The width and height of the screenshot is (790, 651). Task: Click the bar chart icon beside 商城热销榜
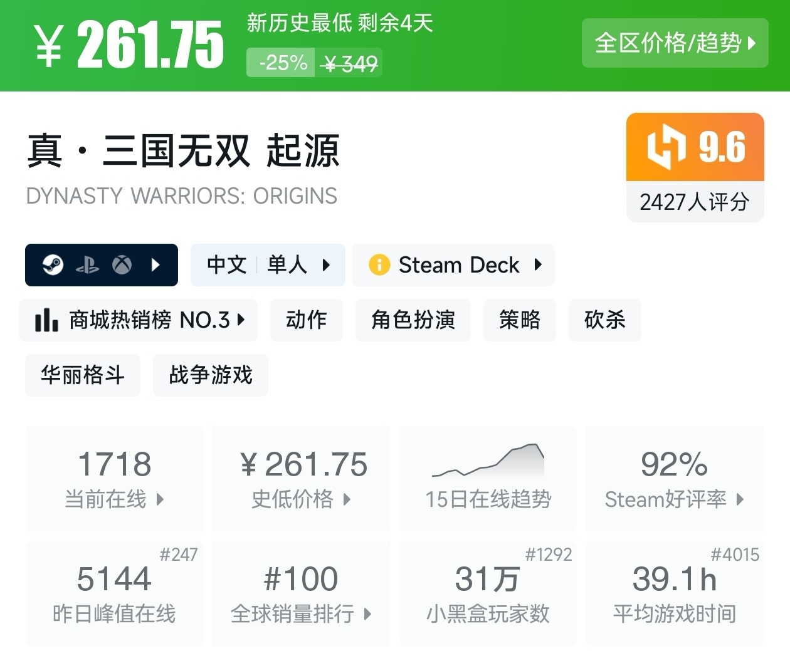pyautogui.click(x=46, y=320)
